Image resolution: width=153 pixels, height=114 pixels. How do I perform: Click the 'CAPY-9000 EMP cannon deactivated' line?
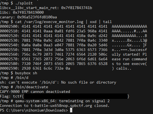[x=35, y=92]
